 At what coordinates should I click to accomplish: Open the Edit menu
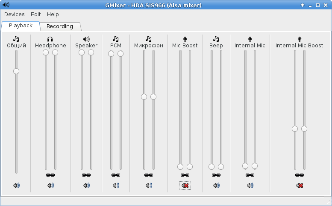(x=35, y=15)
